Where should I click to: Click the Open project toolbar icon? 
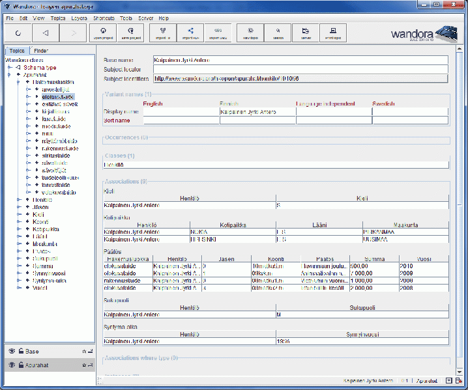103,33
